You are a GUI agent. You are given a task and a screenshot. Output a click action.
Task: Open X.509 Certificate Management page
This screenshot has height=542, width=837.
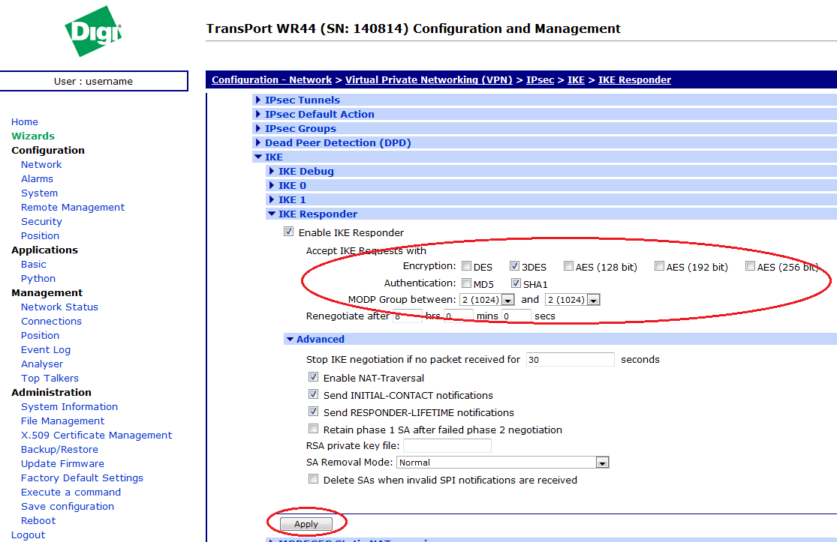click(96, 435)
